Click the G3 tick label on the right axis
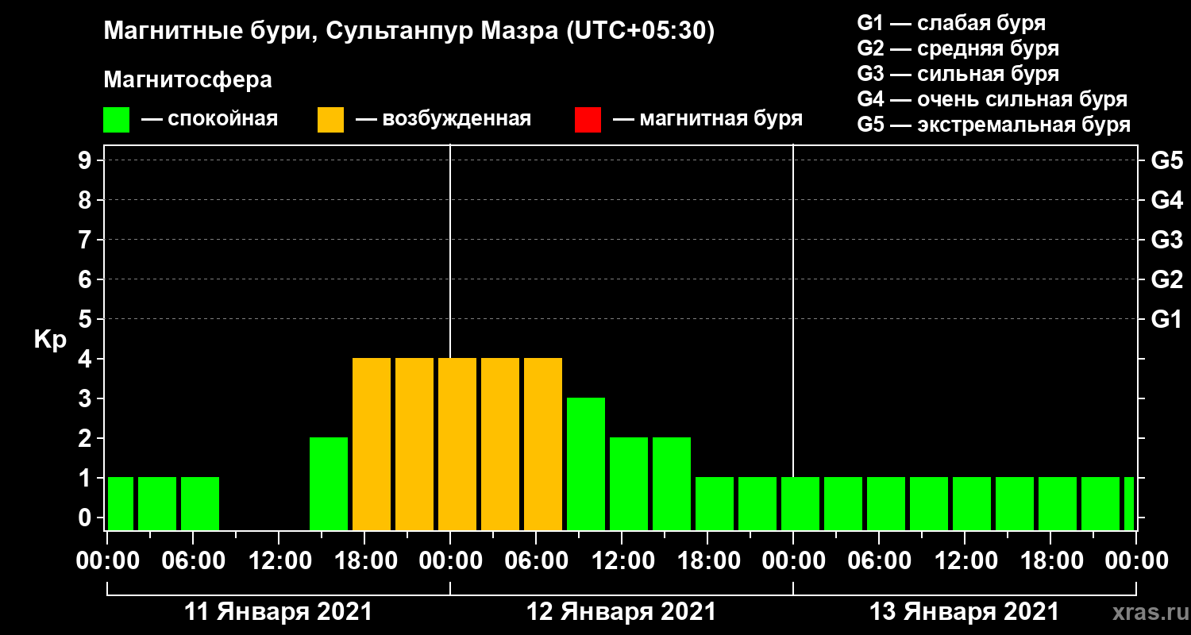This screenshot has width=1191, height=635. 1166,240
